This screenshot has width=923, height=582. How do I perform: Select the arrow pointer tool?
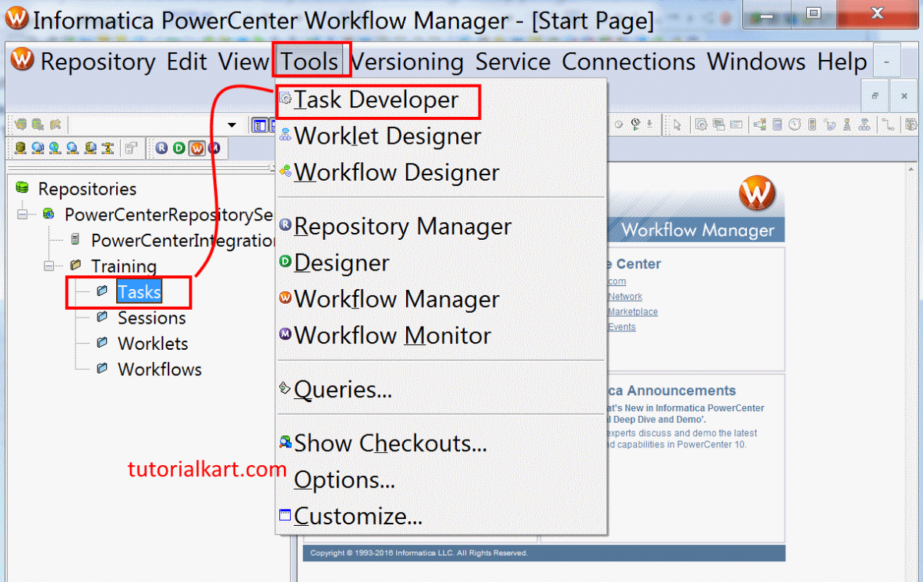pos(677,124)
